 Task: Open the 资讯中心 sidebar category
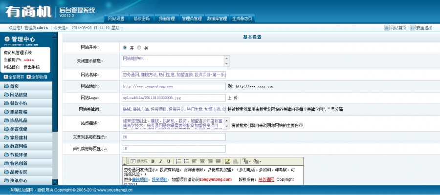[x=26, y=180]
